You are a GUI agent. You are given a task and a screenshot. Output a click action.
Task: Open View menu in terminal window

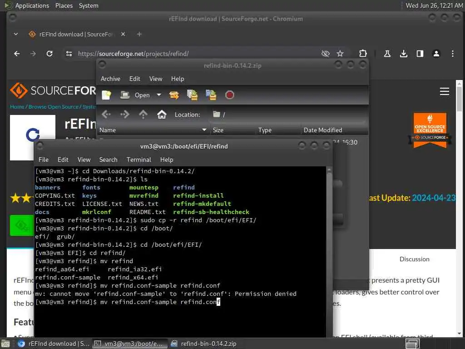point(84,160)
